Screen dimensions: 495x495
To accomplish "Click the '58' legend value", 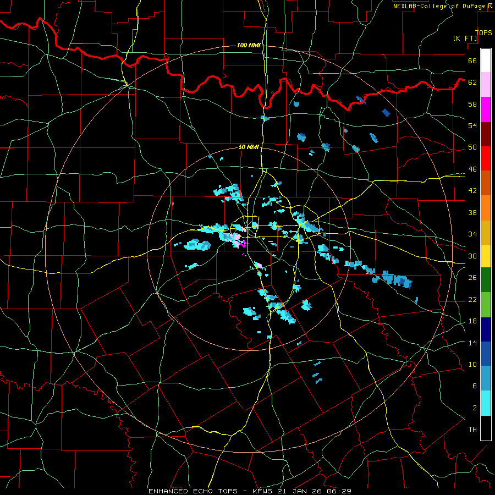I will 472,104.
